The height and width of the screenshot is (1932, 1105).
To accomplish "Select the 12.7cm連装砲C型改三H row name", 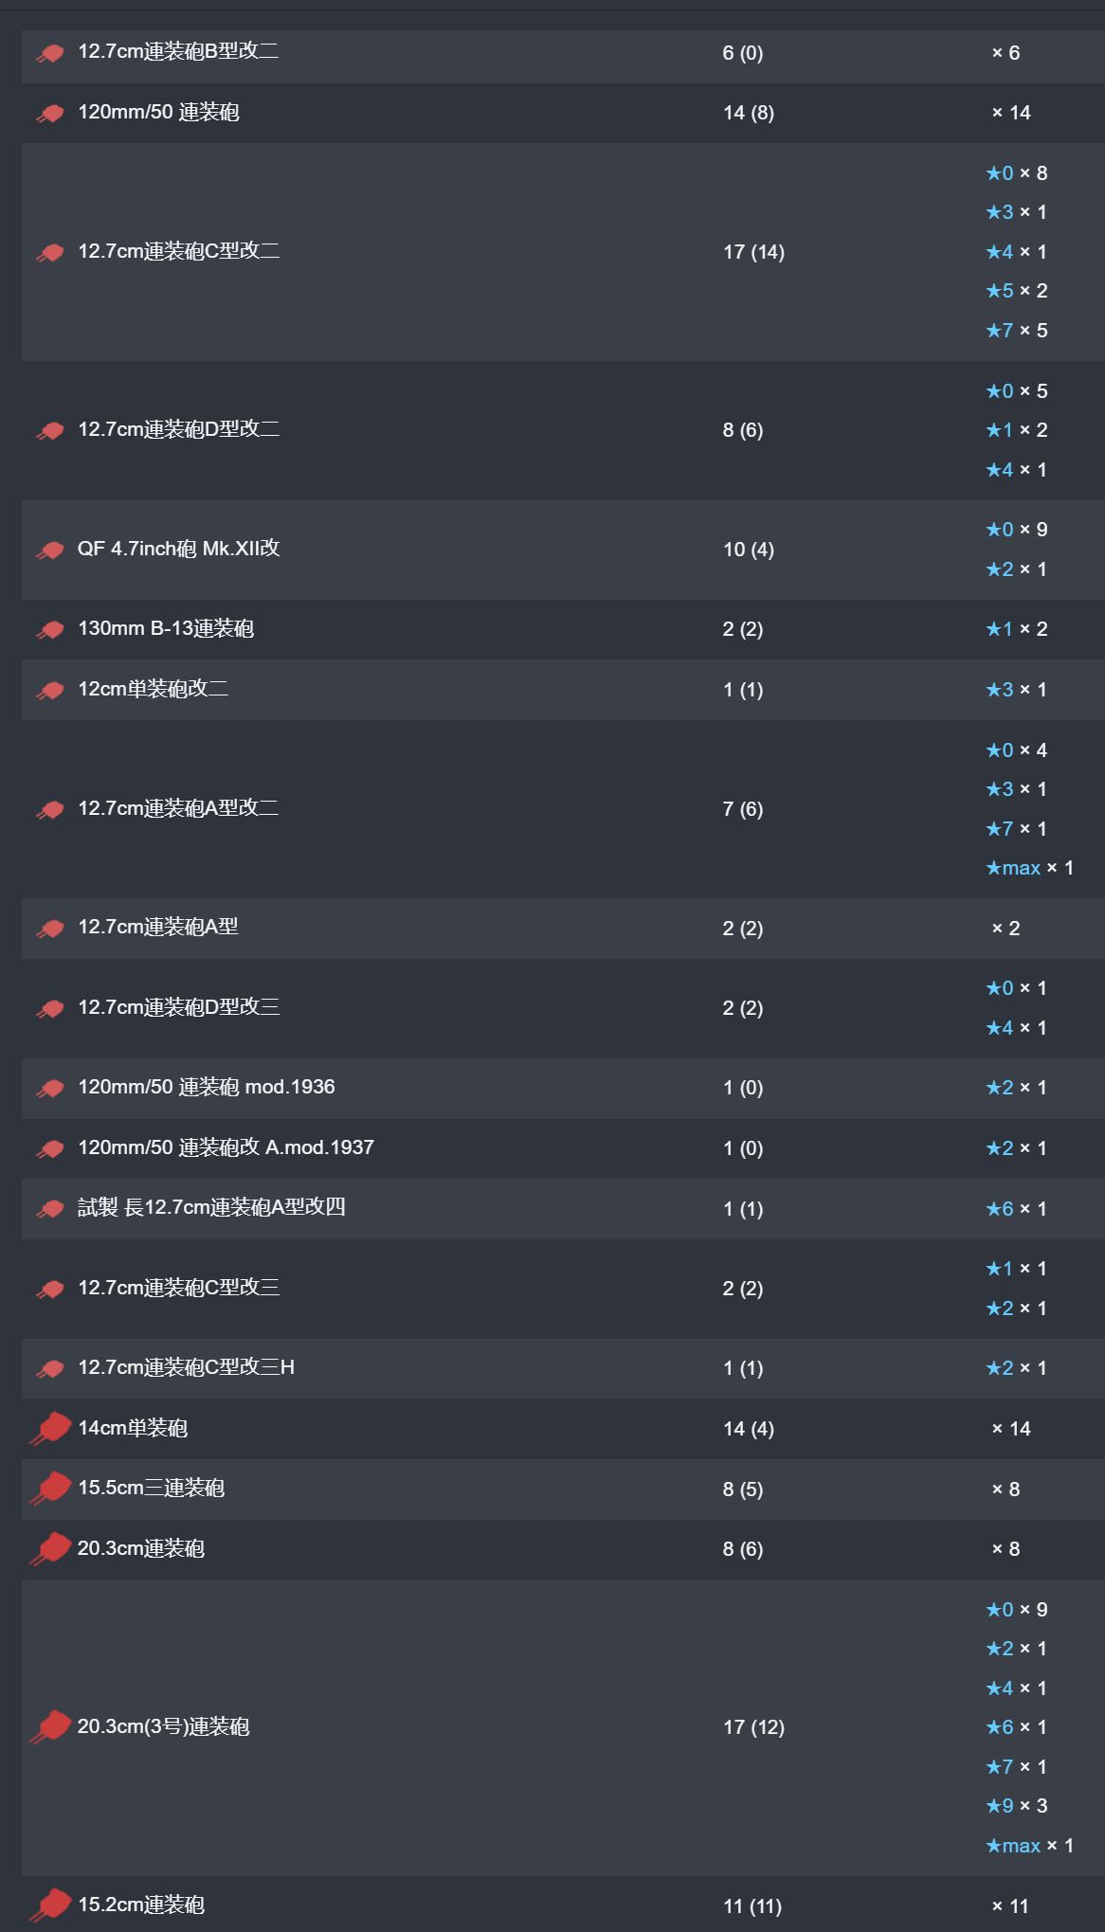I will click(186, 1367).
